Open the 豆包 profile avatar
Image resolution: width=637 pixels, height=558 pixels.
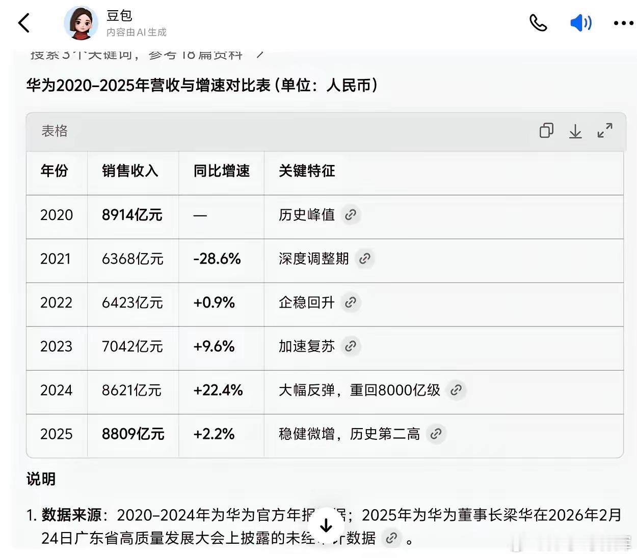[81, 23]
